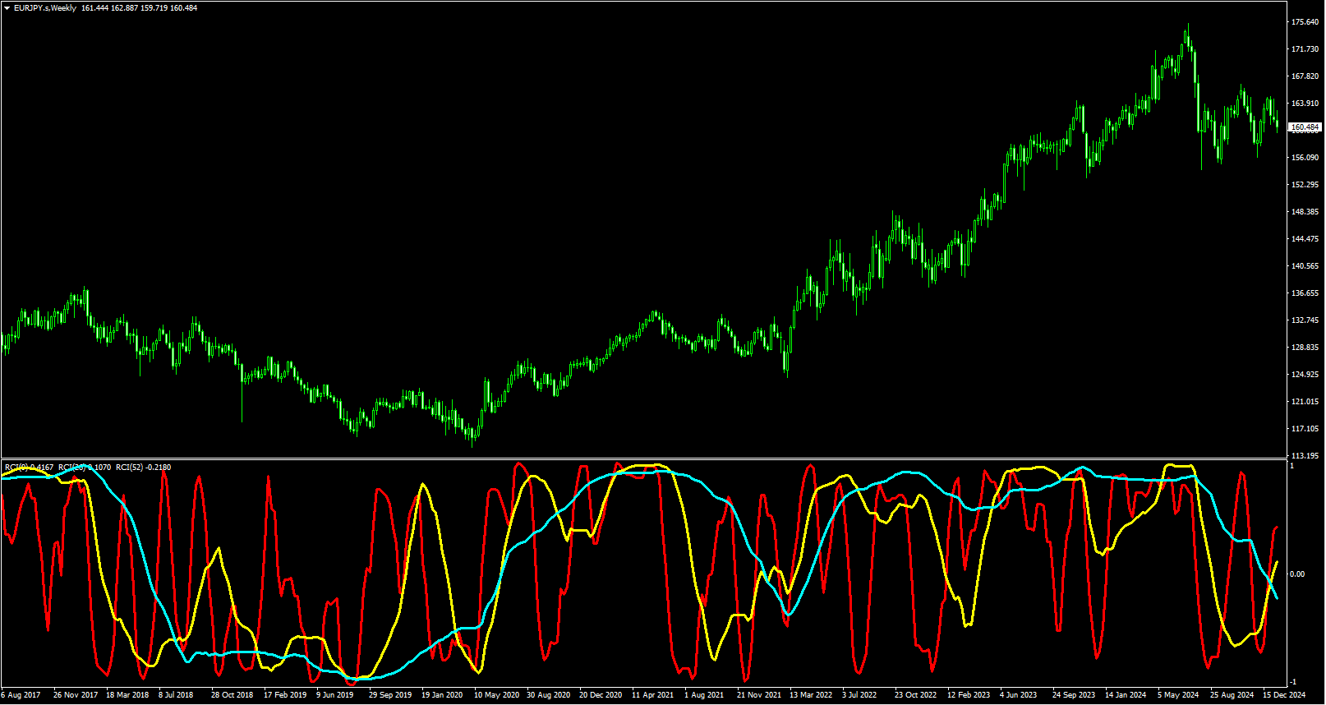Click the 11 Apr 2021 date label
The image size is (1326, 705).
[x=653, y=695]
